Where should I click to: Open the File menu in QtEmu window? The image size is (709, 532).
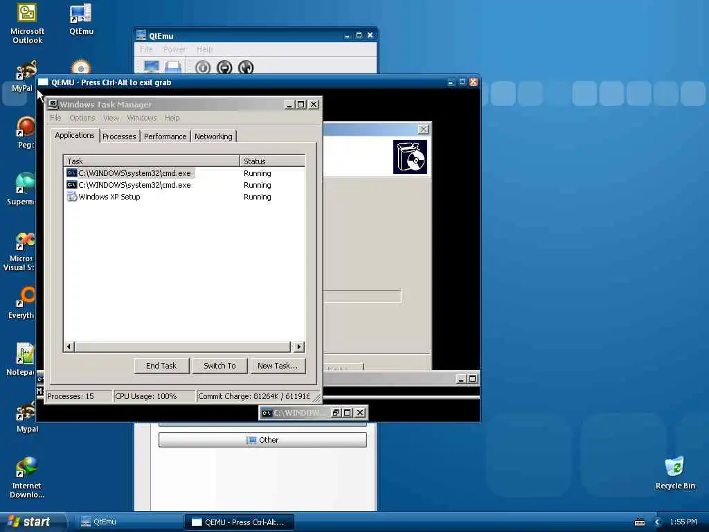146,49
